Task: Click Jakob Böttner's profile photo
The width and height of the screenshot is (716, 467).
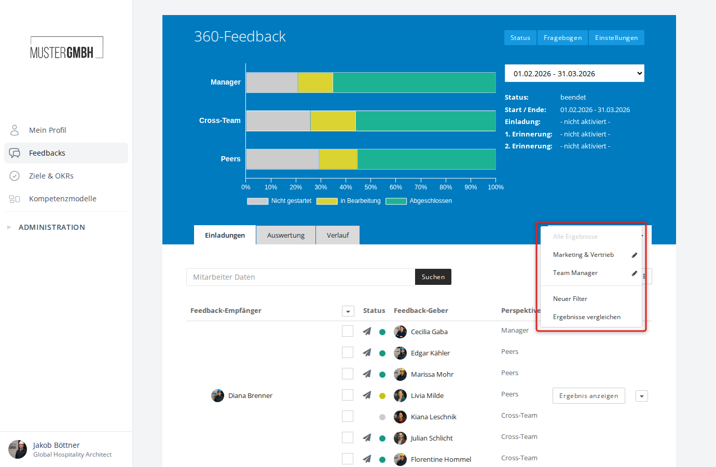Action: tap(18, 449)
